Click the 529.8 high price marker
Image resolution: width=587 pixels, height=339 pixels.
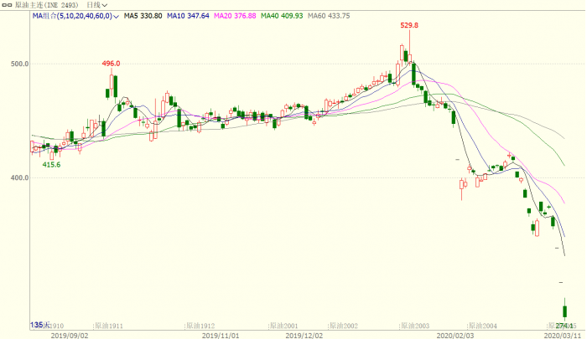point(409,26)
